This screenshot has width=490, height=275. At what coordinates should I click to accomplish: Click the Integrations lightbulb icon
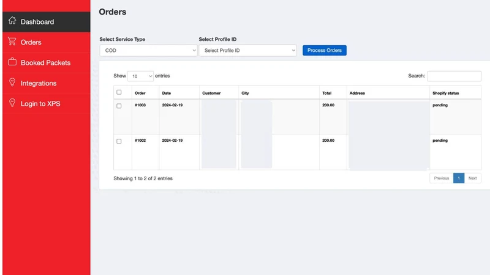click(12, 82)
